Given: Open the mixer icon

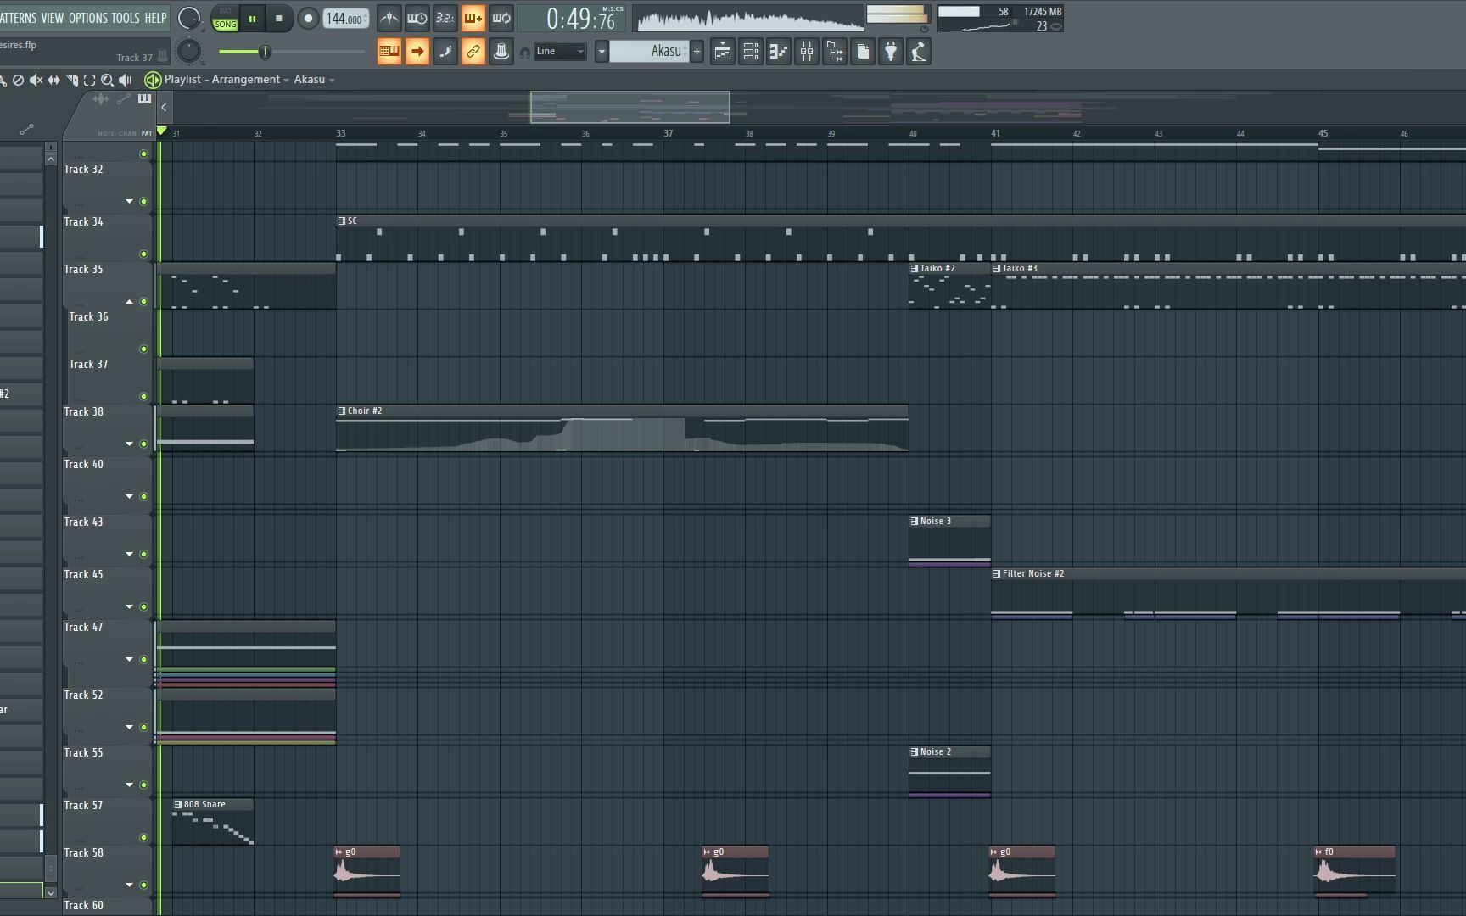Looking at the screenshot, I should [x=806, y=52].
